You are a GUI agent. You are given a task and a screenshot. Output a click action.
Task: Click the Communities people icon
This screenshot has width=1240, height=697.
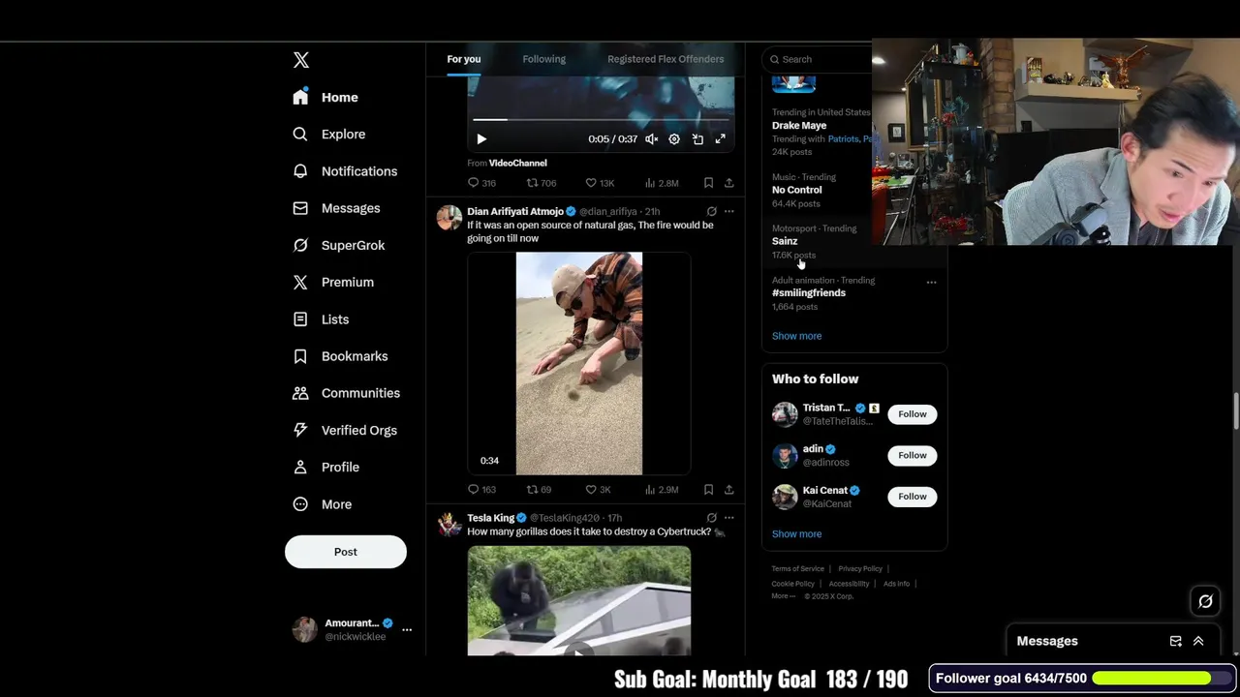pos(300,393)
